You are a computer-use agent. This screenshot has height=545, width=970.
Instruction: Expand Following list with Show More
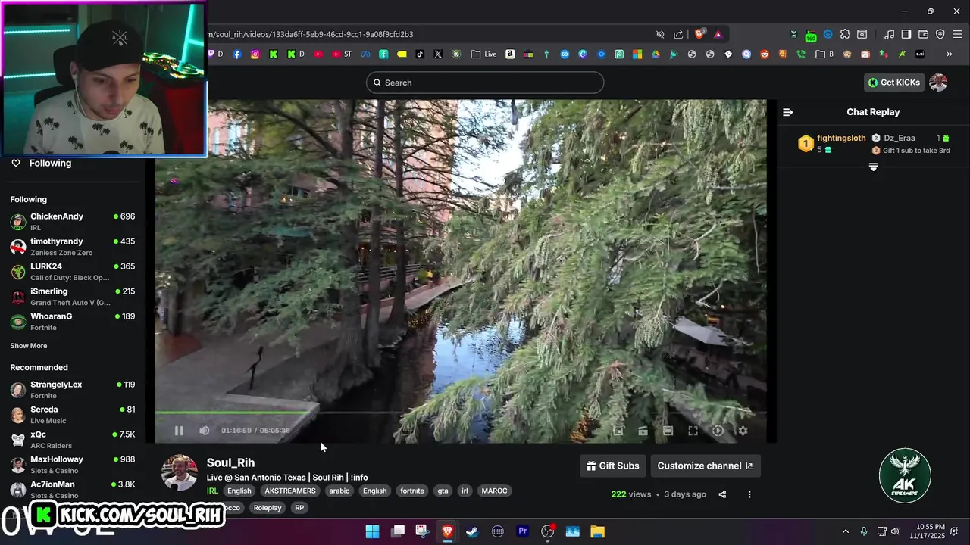(29, 346)
